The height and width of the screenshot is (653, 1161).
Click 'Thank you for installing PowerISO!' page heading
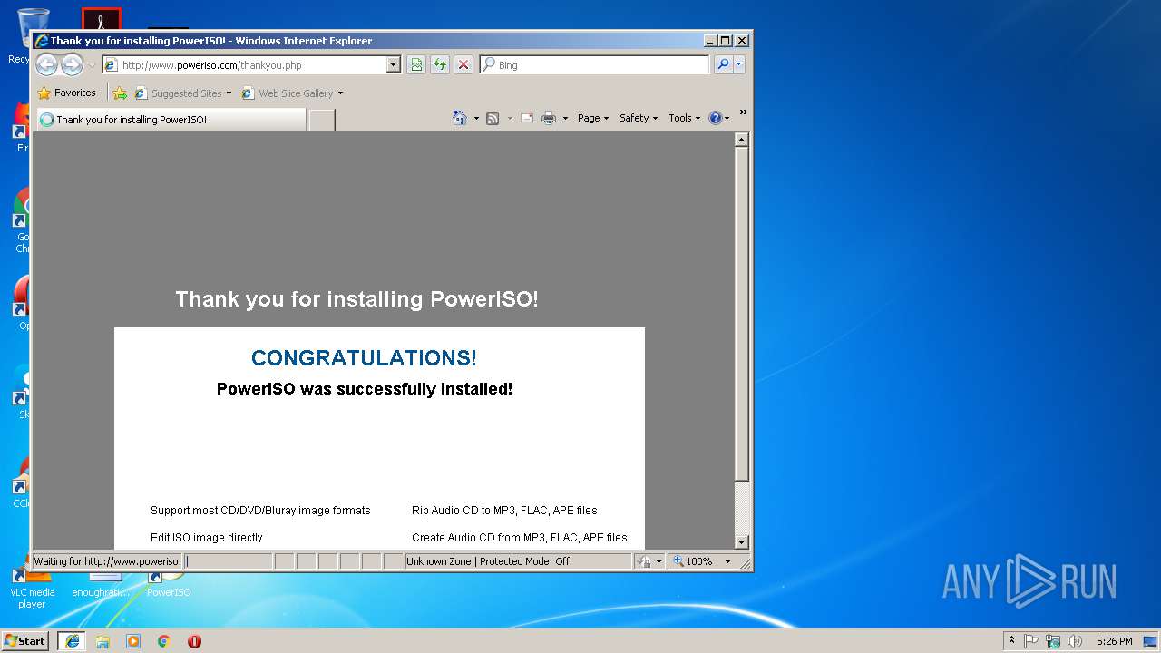tap(356, 299)
